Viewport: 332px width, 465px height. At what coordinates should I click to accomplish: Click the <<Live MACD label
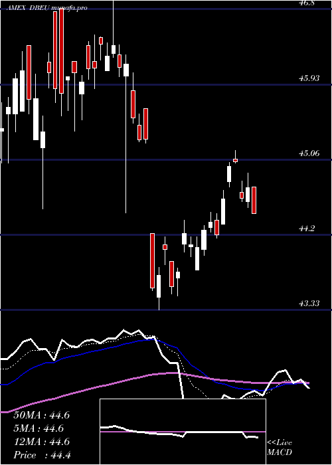[x=280, y=448]
